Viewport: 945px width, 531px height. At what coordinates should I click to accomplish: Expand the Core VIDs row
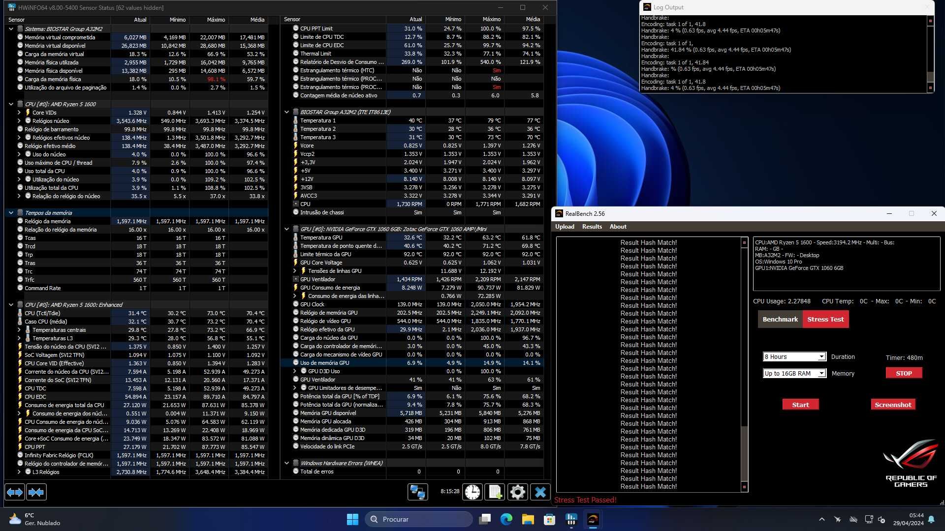[x=19, y=113]
